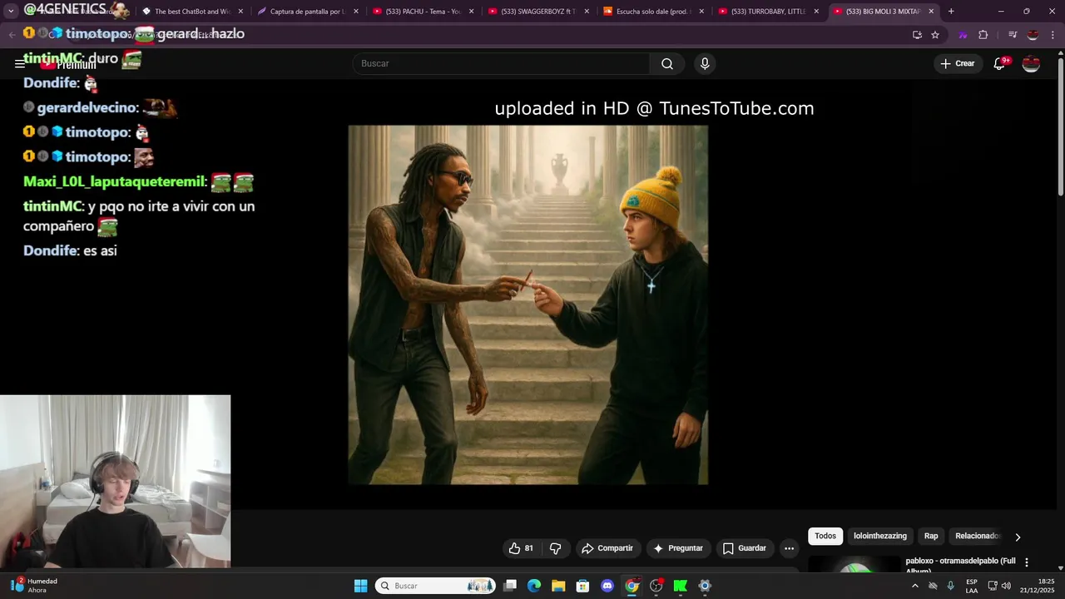The height and width of the screenshot is (599, 1065).
Task: Show next filter chips with arrow
Action: point(1018,537)
